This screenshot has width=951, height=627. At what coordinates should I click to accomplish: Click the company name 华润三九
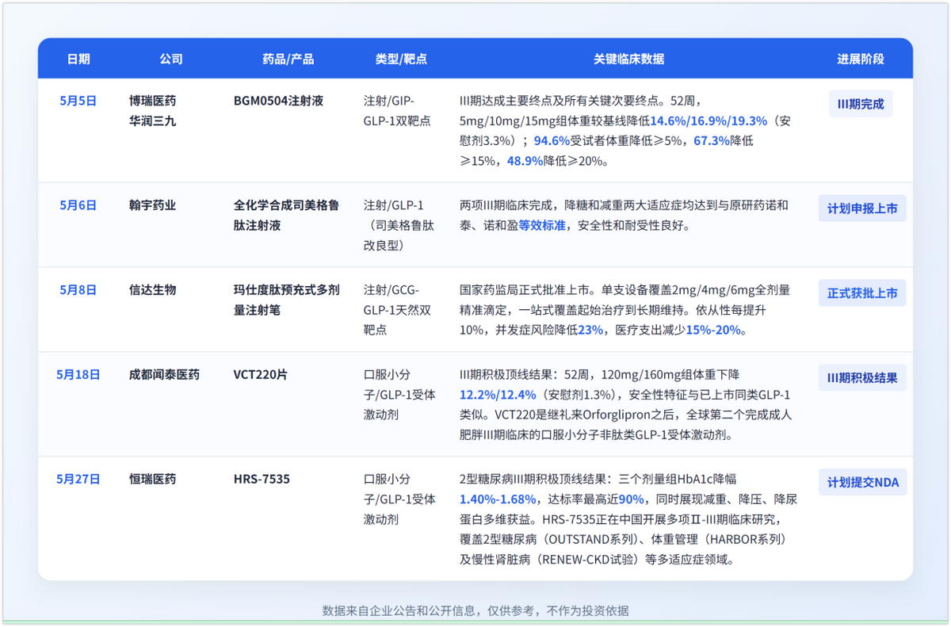(x=153, y=121)
